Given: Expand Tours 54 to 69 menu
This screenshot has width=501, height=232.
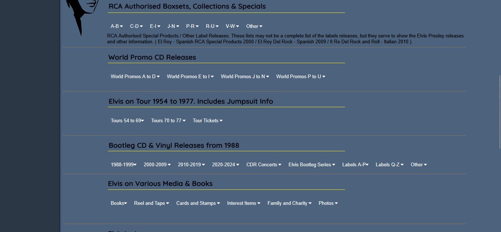Looking at the screenshot, I should 127,120.
